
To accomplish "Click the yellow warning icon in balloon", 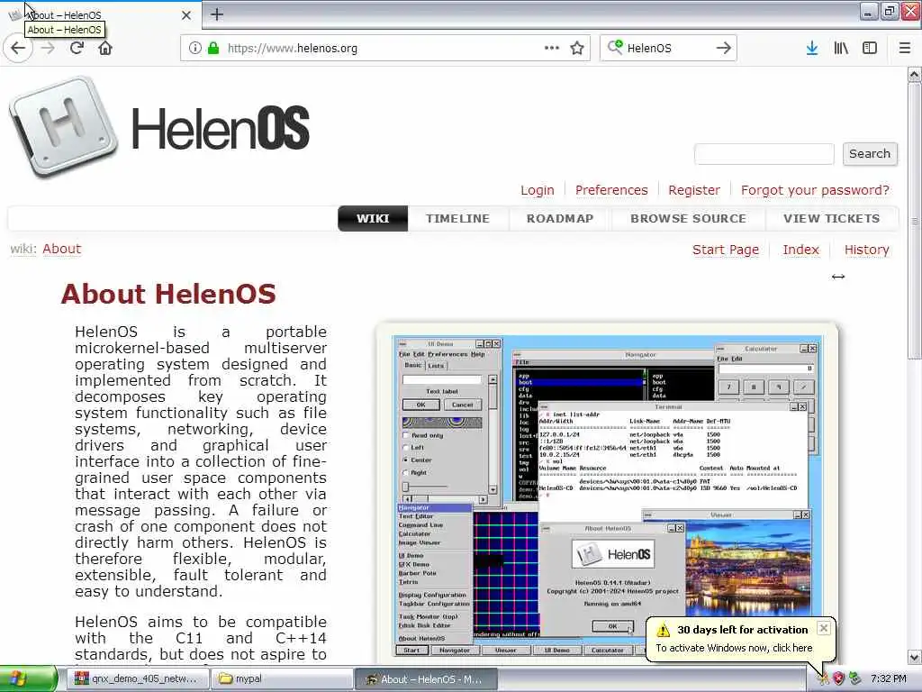I will pyautogui.click(x=664, y=630).
